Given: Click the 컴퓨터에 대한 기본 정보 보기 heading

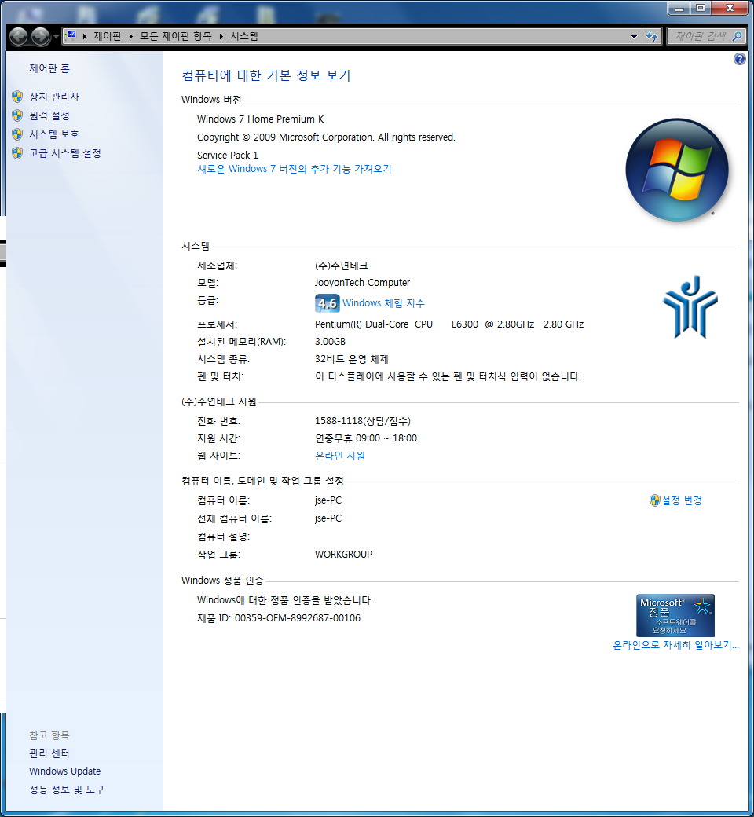Looking at the screenshot, I should tap(266, 75).
